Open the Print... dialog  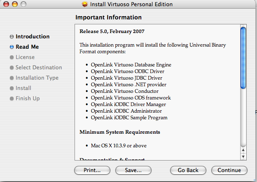(92, 170)
